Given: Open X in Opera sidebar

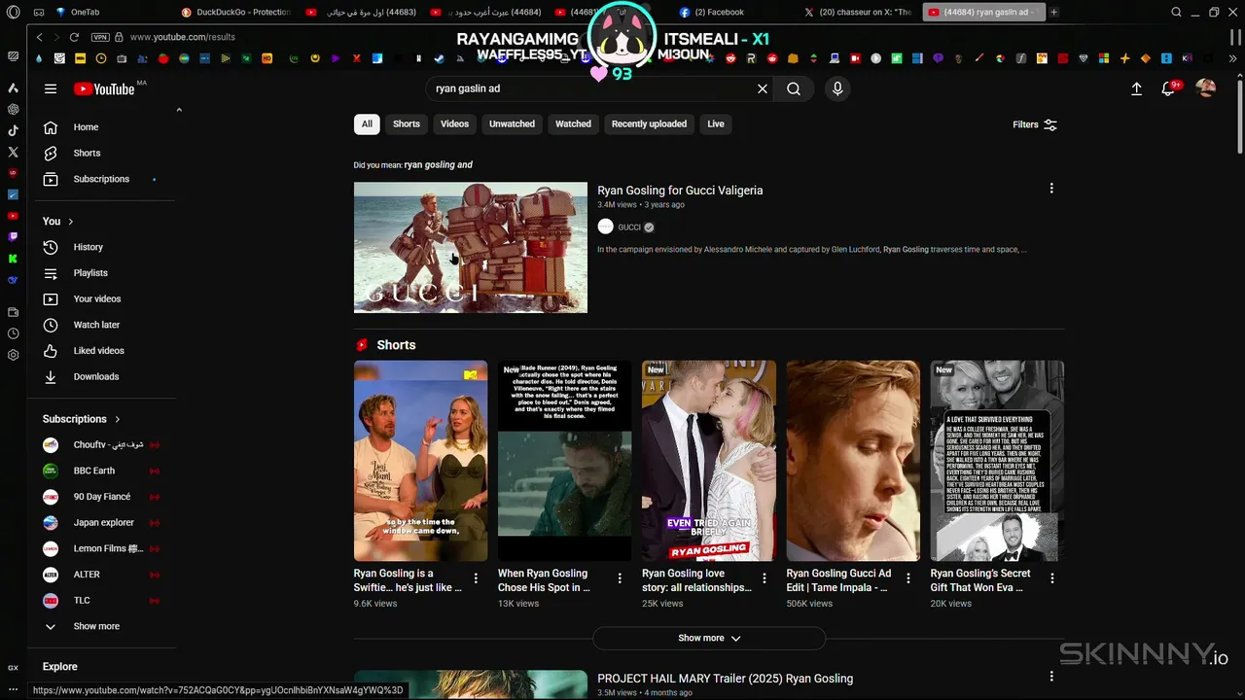Looking at the screenshot, I should [x=13, y=152].
